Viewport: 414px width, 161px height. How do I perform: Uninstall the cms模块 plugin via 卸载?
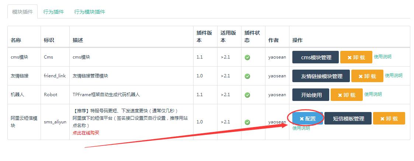(x=356, y=57)
